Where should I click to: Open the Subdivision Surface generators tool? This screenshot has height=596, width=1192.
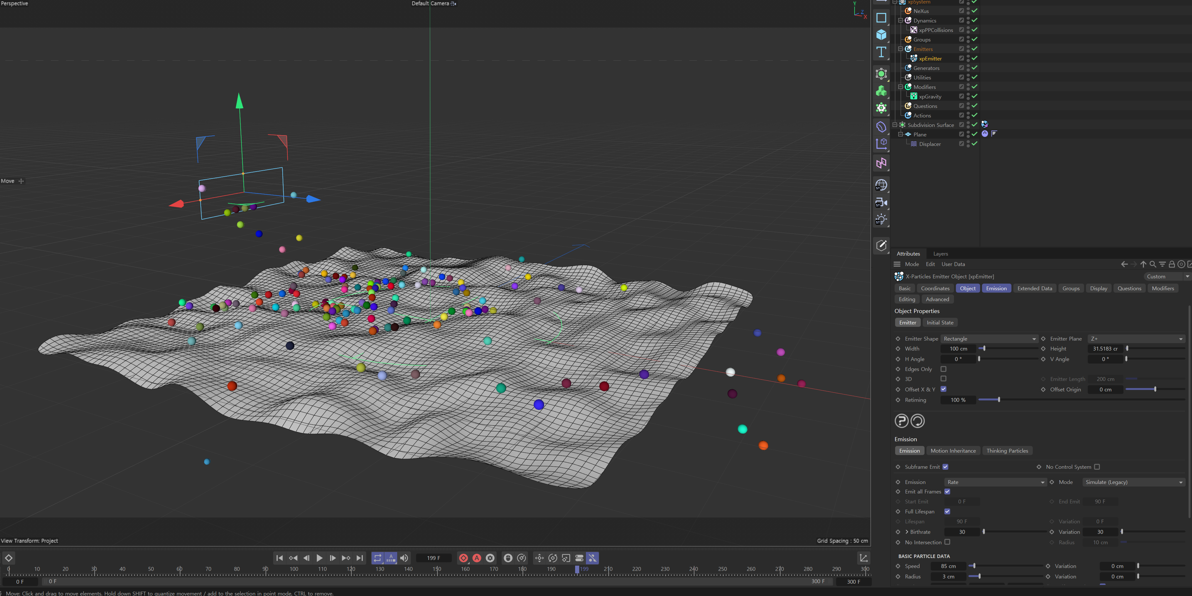pyautogui.click(x=881, y=73)
